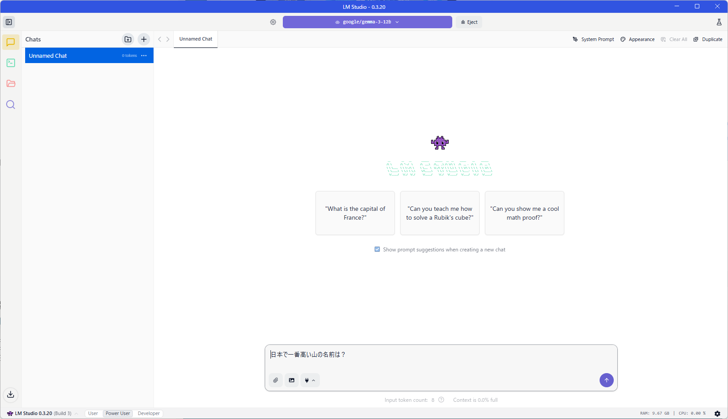Open the Downloads panel icon
This screenshot has height=419, width=728.
[11, 394]
